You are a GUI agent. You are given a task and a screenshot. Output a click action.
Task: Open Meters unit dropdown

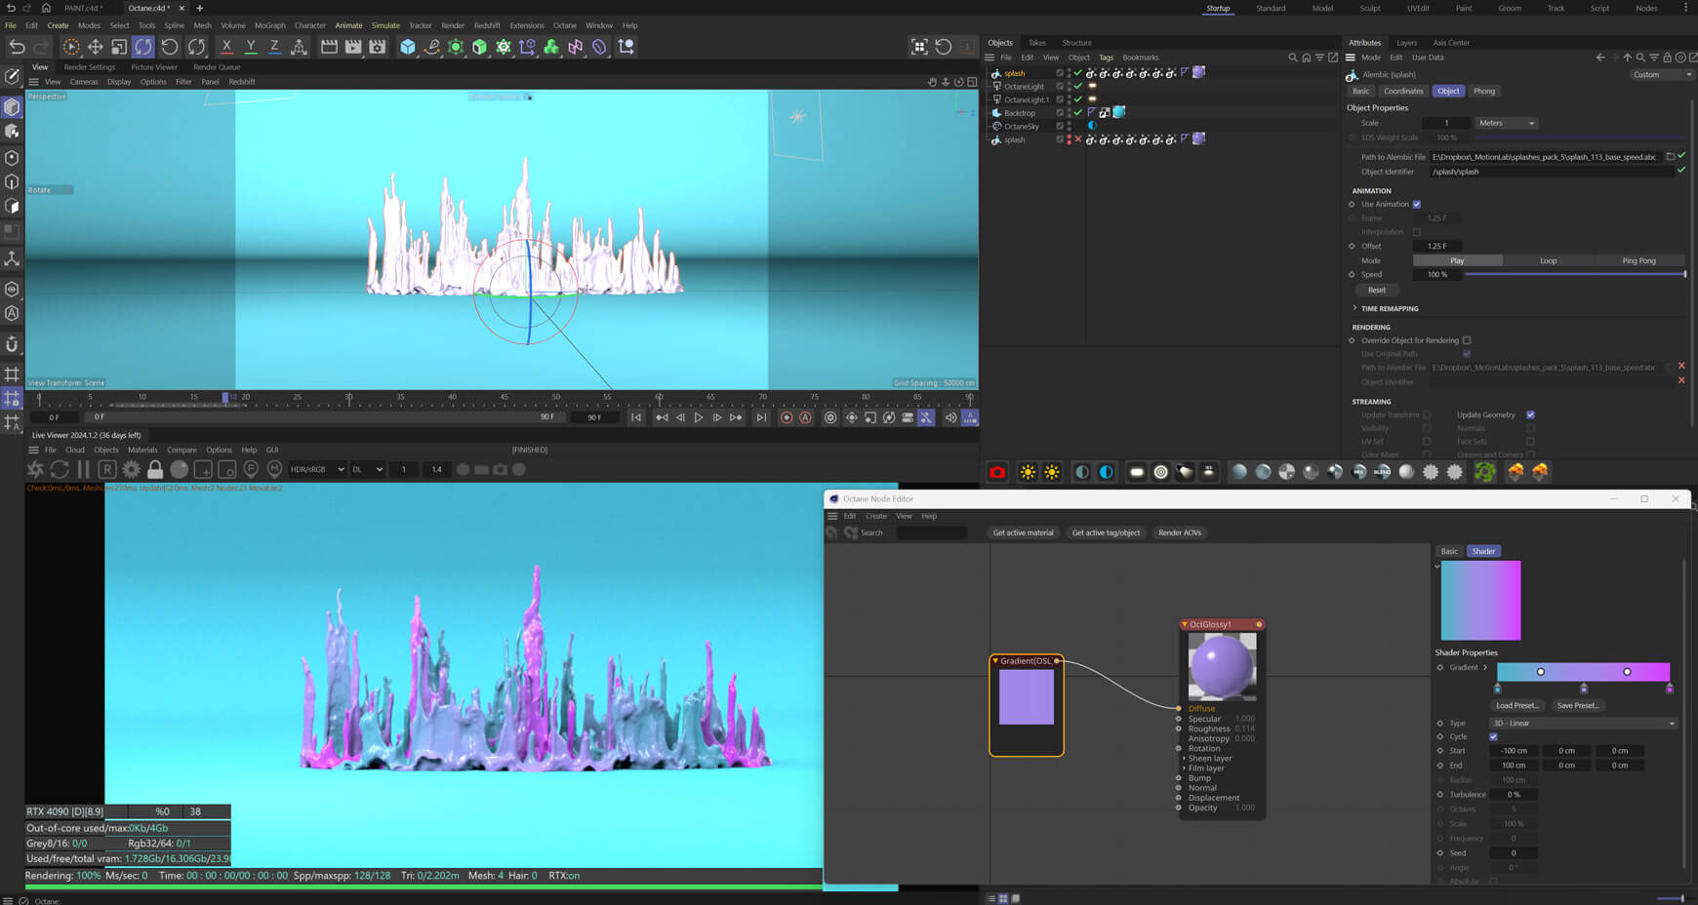(x=1507, y=123)
